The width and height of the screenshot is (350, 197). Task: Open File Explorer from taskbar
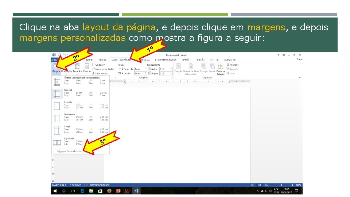(x=91, y=191)
